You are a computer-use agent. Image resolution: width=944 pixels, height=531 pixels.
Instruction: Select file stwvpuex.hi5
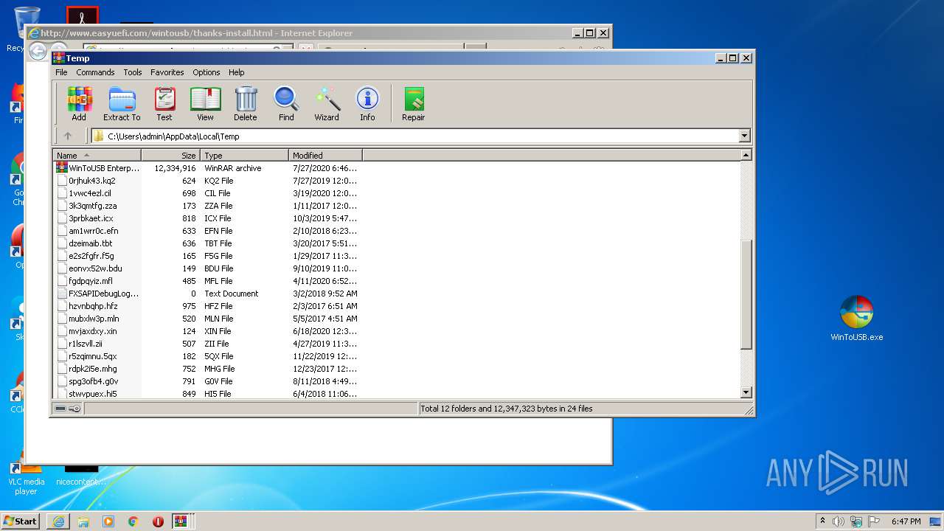pyautogui.click(x=93, y=394)
